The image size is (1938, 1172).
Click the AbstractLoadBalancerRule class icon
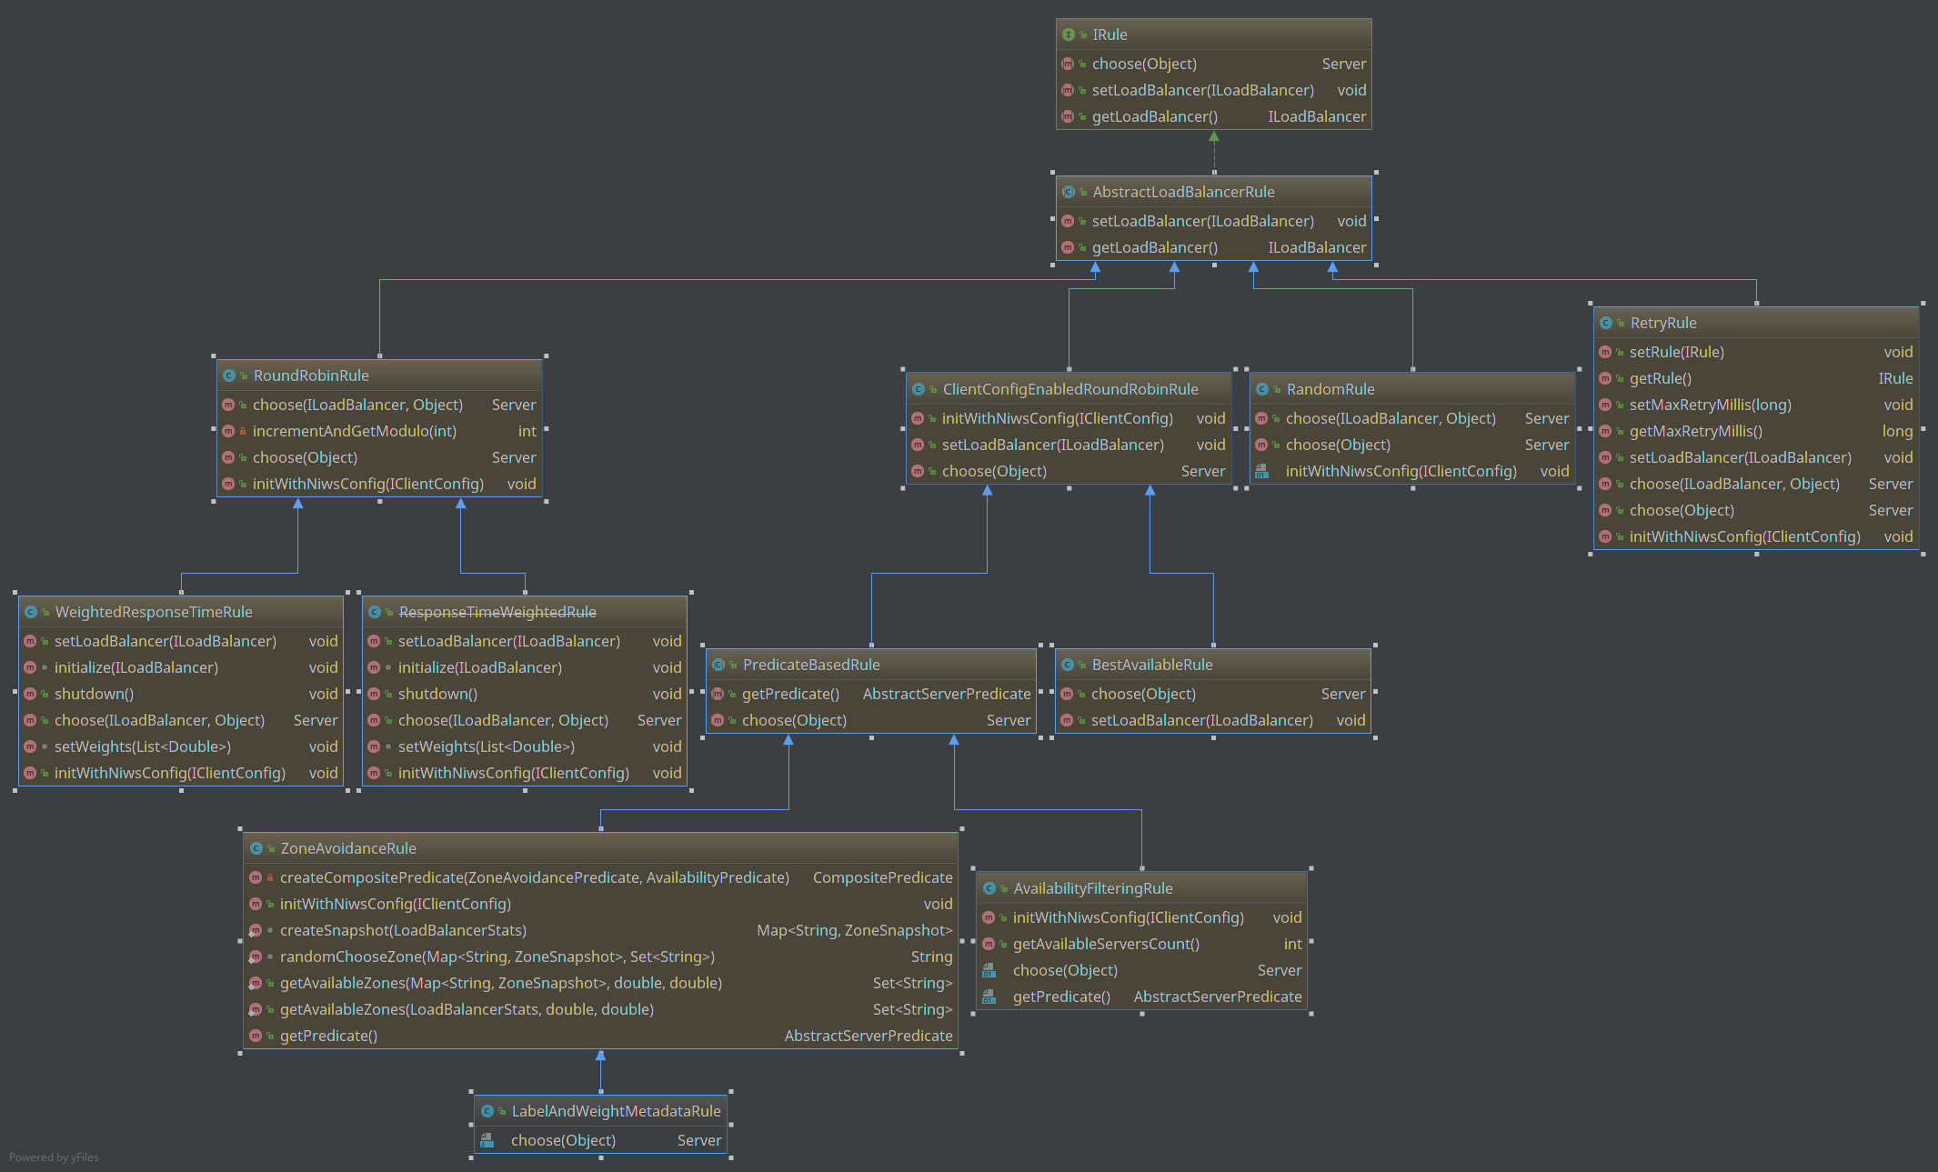(1069, 192)
